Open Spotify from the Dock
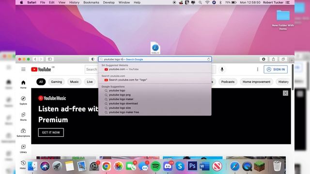The width and height of the screenshot is (310, 174). (155, 166)
